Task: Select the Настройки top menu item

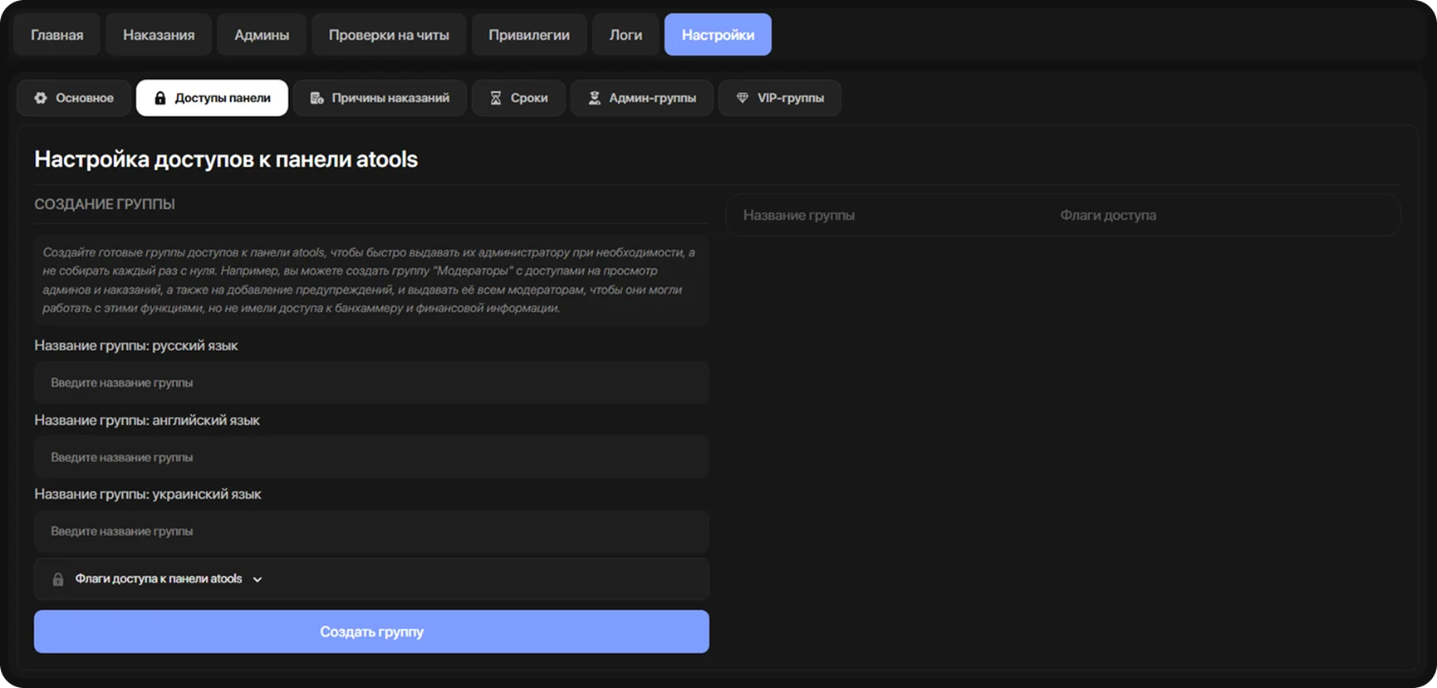Action: 718,35
